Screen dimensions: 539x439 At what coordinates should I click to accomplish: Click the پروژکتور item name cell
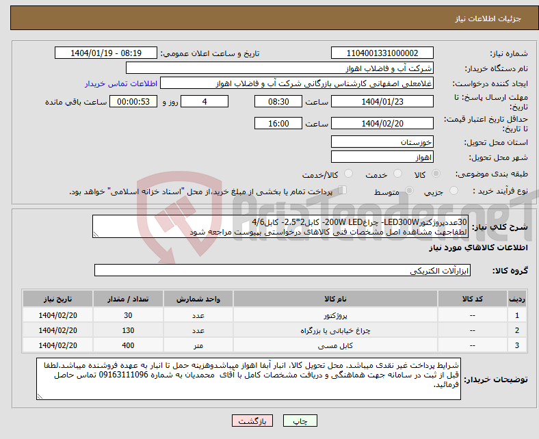tap(335, 315)
